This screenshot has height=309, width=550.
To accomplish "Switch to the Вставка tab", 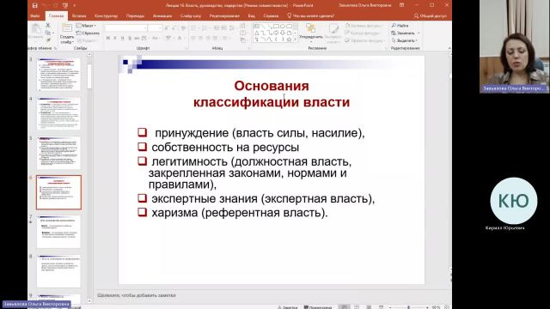I will 79,15.
